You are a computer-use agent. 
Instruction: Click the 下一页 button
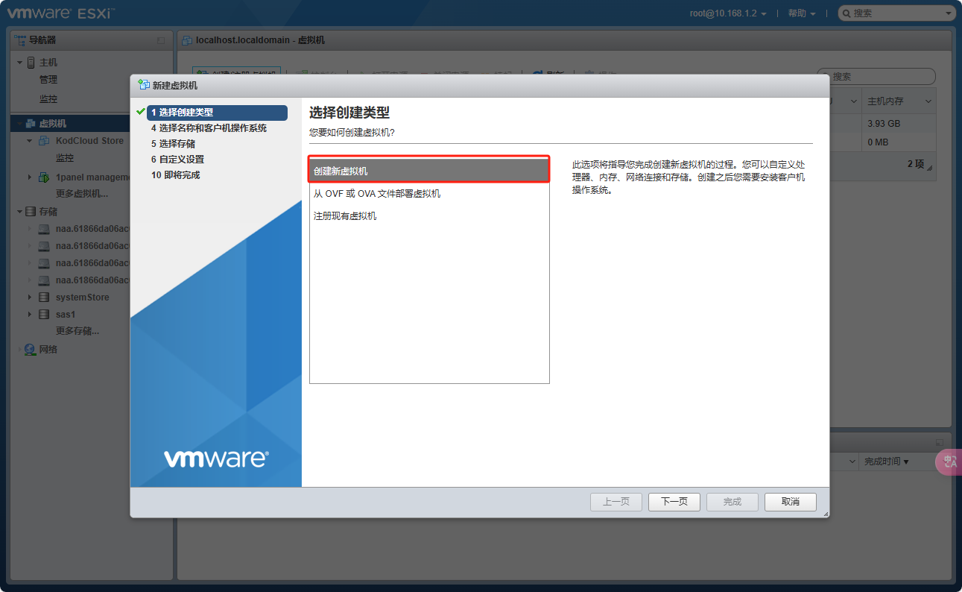[674, 502]
